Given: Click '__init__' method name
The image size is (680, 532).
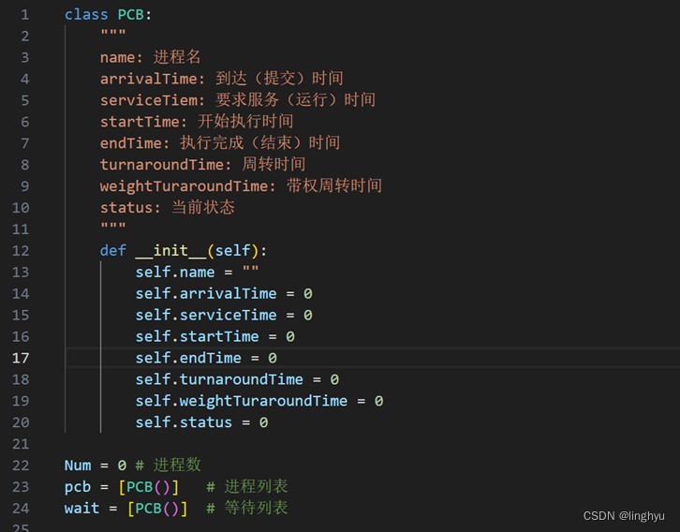Looking at the screenshot, I should pyautogui.click(x=170, y=251).
